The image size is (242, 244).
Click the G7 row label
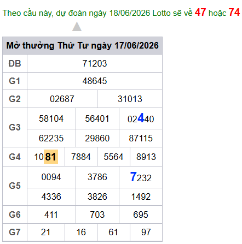(15, 232)
